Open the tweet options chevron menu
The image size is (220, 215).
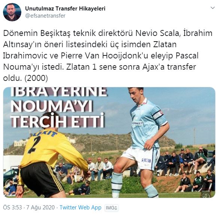(x=213, y=8)
